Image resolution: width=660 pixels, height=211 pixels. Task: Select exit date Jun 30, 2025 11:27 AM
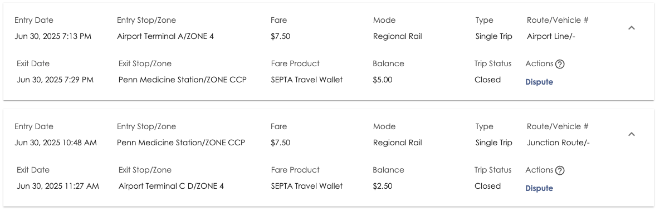point(58,186)
